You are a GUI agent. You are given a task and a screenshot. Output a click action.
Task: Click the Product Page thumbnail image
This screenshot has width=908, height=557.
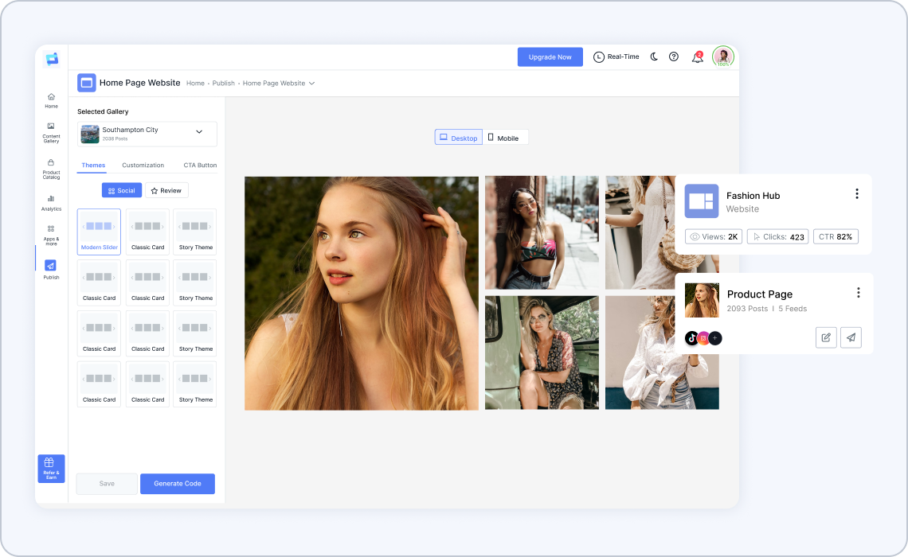(702, 300)
